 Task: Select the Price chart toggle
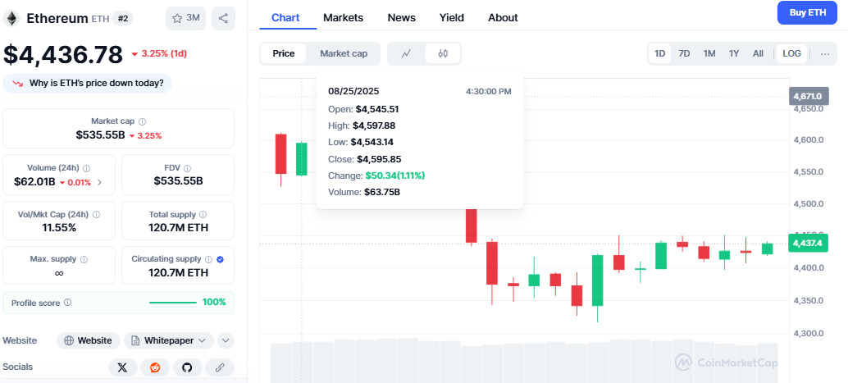pos(284,53)
